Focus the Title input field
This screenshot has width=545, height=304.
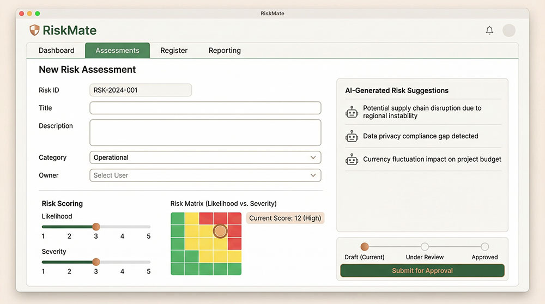point(205,108)
